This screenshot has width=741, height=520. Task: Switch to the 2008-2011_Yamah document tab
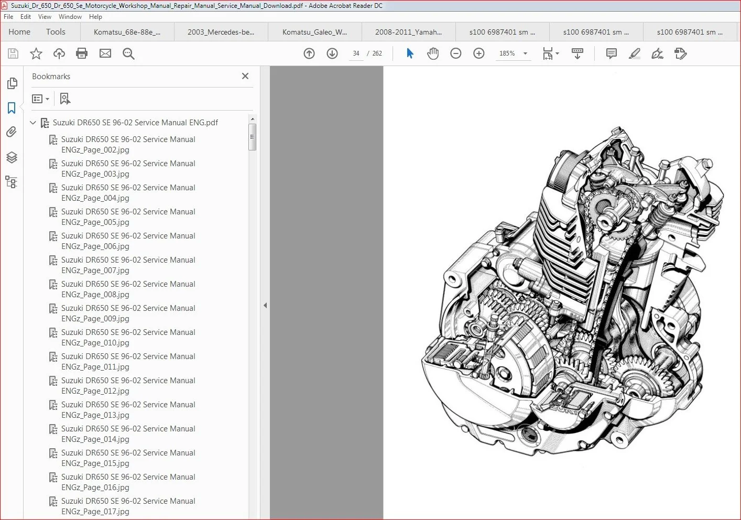point(408,32)
